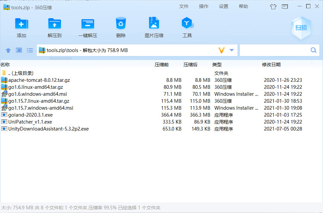Click exe icon of UnityDownloadAssistant file
This screenshot has height=213, width=323.
[4, 129]
